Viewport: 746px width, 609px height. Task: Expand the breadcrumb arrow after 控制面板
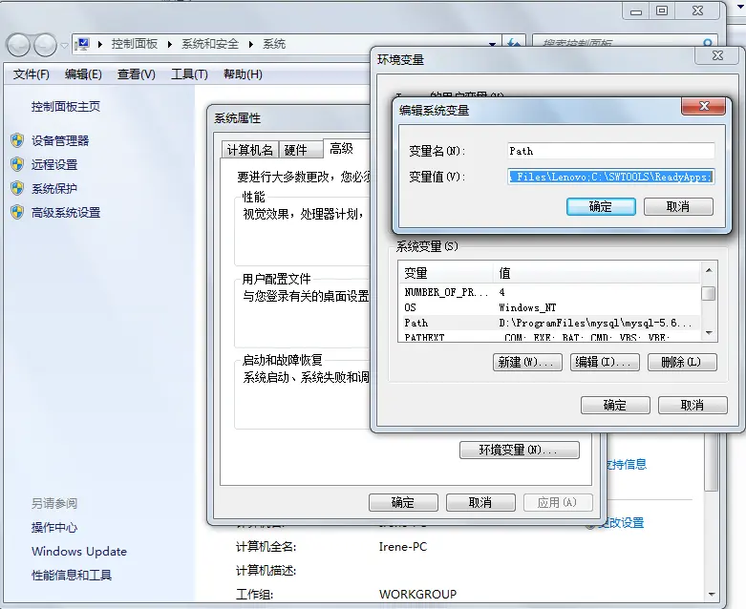pos(172,44)
